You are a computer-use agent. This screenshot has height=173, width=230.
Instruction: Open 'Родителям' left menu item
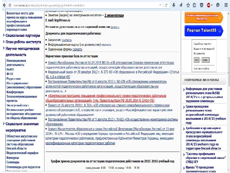pyautogui.click(x=13, y=79)
